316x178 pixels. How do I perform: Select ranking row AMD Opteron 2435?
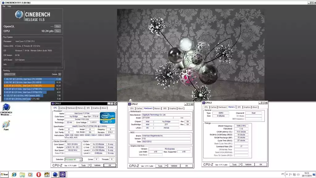point(32,95)
